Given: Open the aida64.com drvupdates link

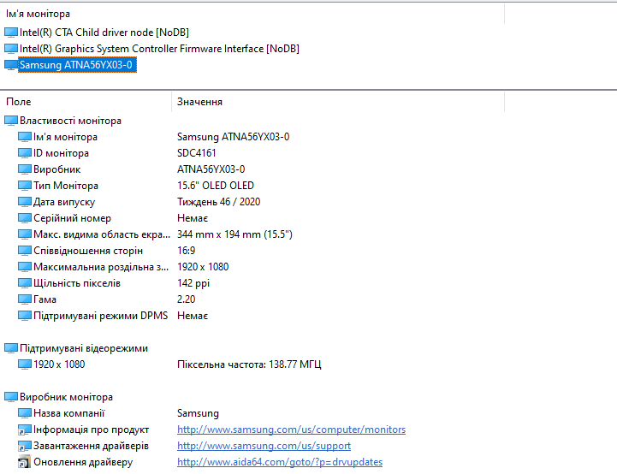Looking at the screenshot, I should (x=280, y=462).
